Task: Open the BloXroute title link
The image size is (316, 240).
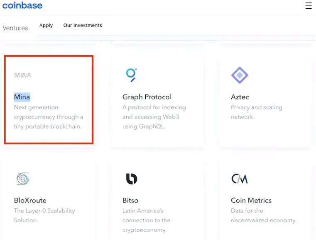Action: tap(30, 200)
